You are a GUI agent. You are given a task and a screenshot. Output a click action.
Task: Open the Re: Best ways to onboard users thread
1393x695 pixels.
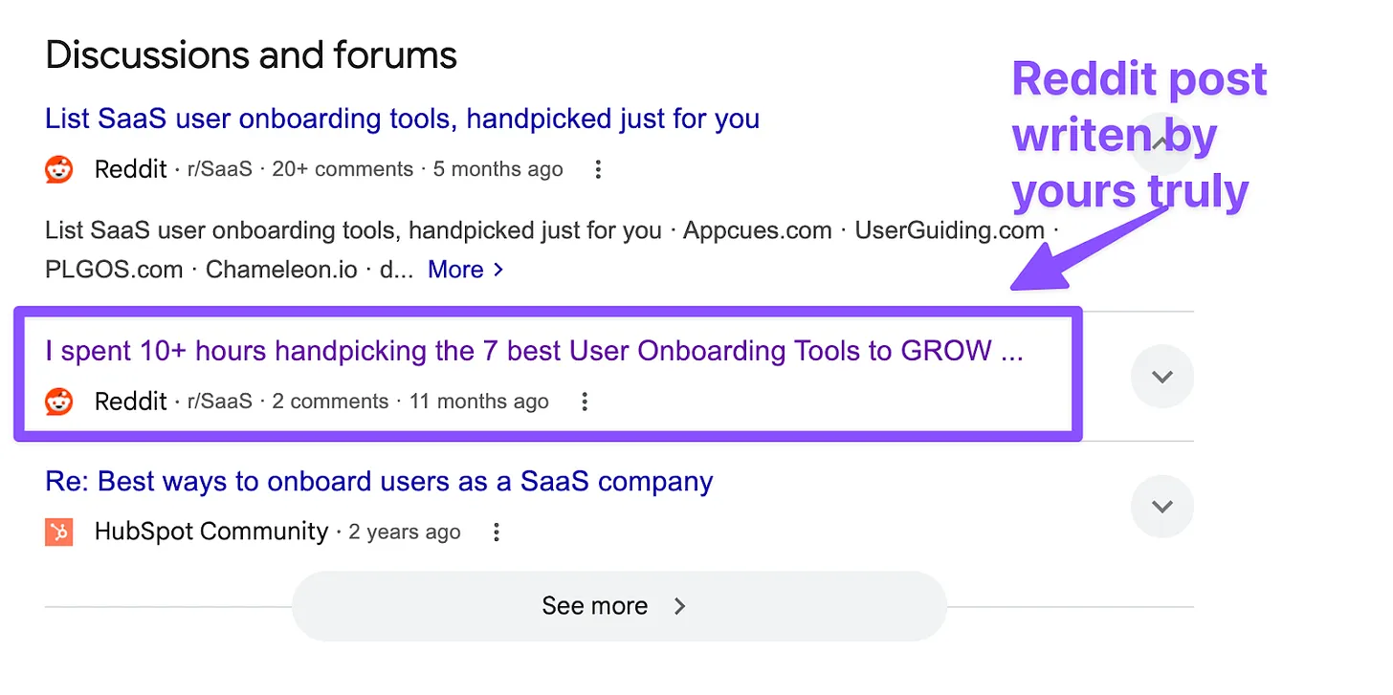(x=378, y=481)
